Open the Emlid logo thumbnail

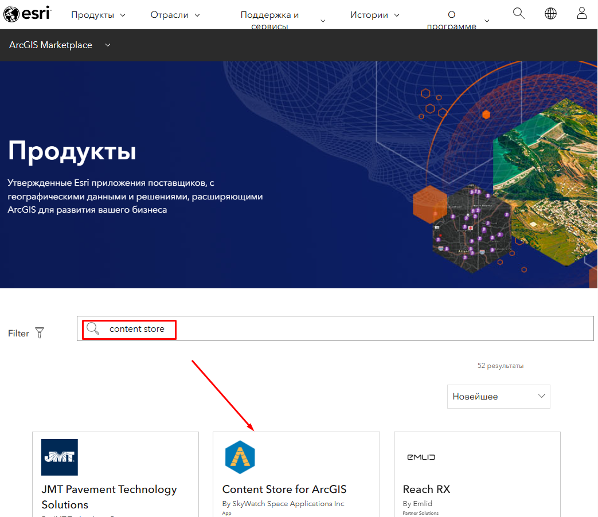(x=421, y=457)
